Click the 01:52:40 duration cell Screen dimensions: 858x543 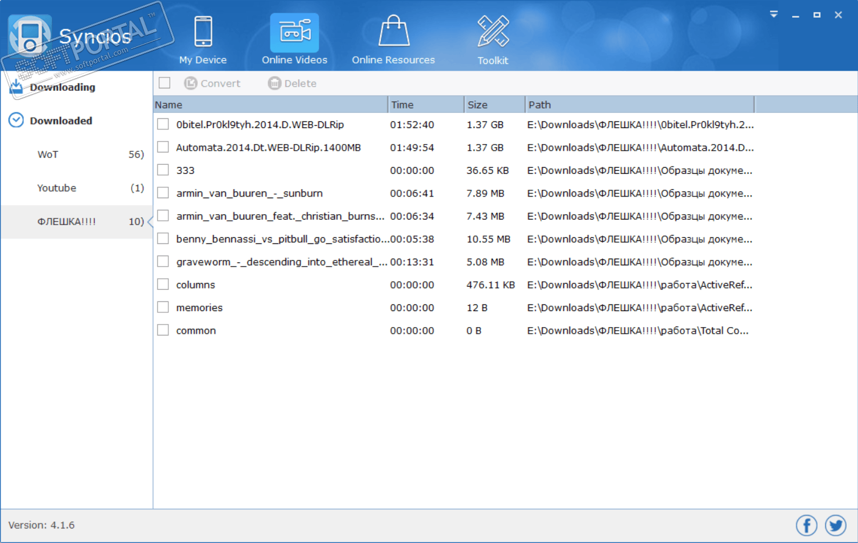(x=413, y=124)
